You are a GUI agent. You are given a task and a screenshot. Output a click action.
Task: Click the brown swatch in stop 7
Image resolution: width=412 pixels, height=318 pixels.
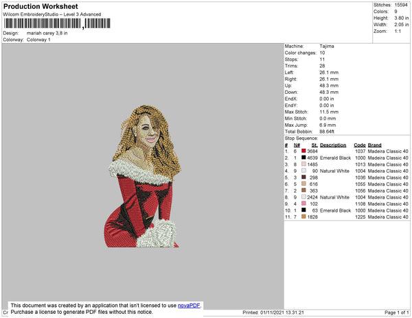click(x=304, y=190)
